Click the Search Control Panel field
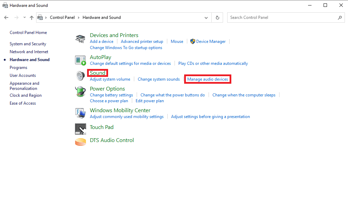Viewport: 348px width, 200px height. [282, 17]
